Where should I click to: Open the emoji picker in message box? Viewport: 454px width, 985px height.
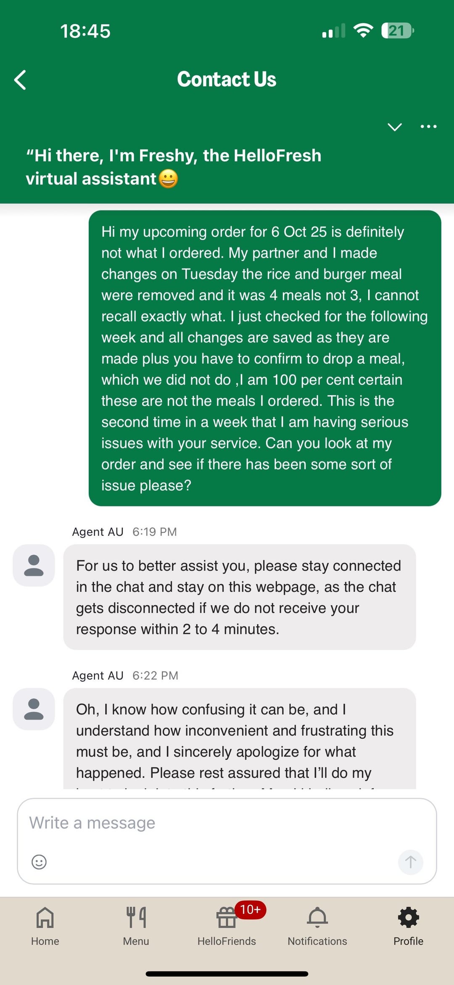tap(39, 862)
